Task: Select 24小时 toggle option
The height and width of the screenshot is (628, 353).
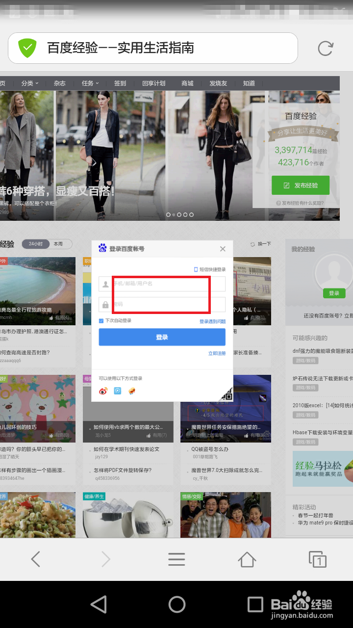Action: [x=36, y=244]
